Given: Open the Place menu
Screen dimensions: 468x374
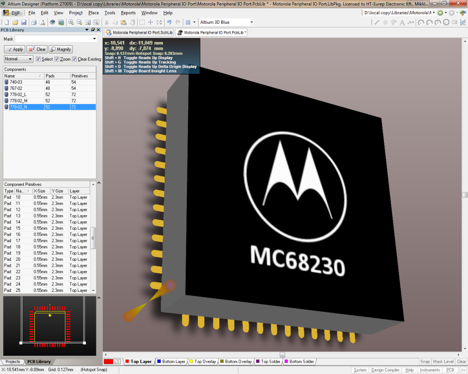Looking at the screenshot, I should tap(93, 13).
